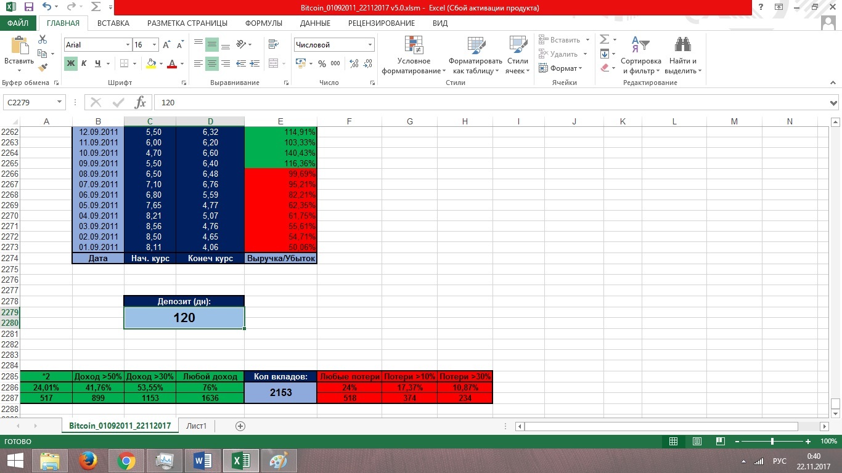This screenshot has height=473, width=842.
Task: Click the Insert Function fx button
Action: [141, 102]
